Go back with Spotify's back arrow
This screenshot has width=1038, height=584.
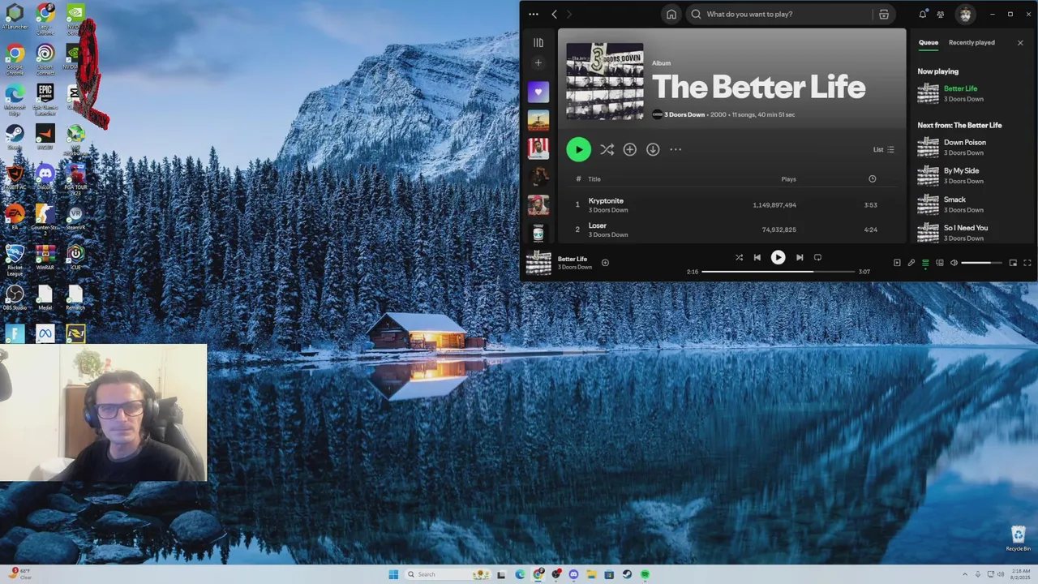pyautogui.click(x=554, y=14)
